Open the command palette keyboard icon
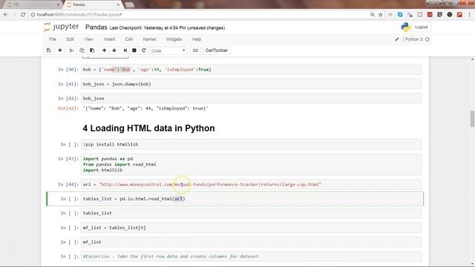 (195, 50)
